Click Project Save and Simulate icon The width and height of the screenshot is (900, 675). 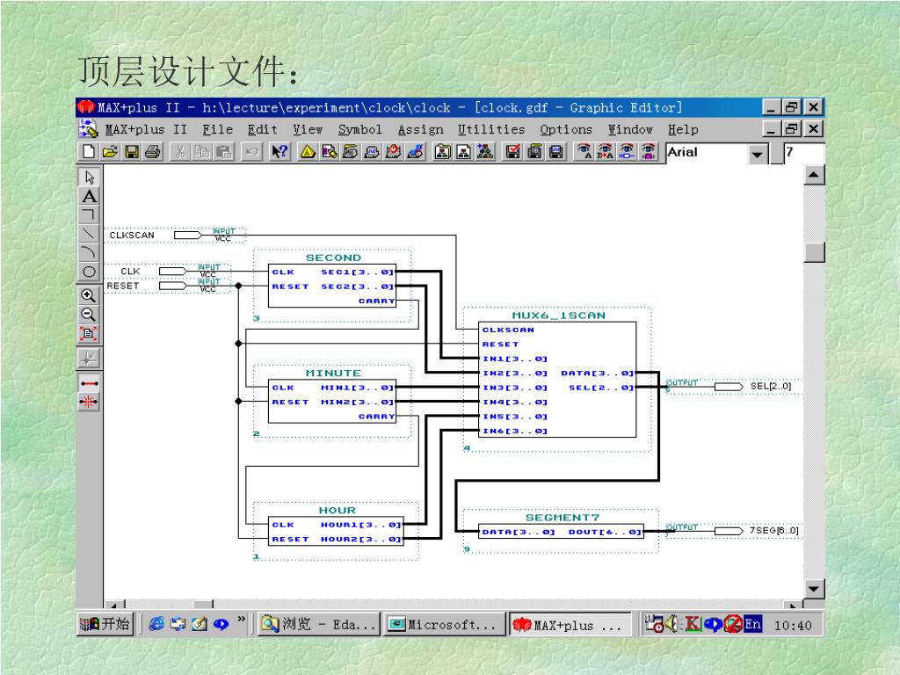pyautogui.click(x=555, y=151)
